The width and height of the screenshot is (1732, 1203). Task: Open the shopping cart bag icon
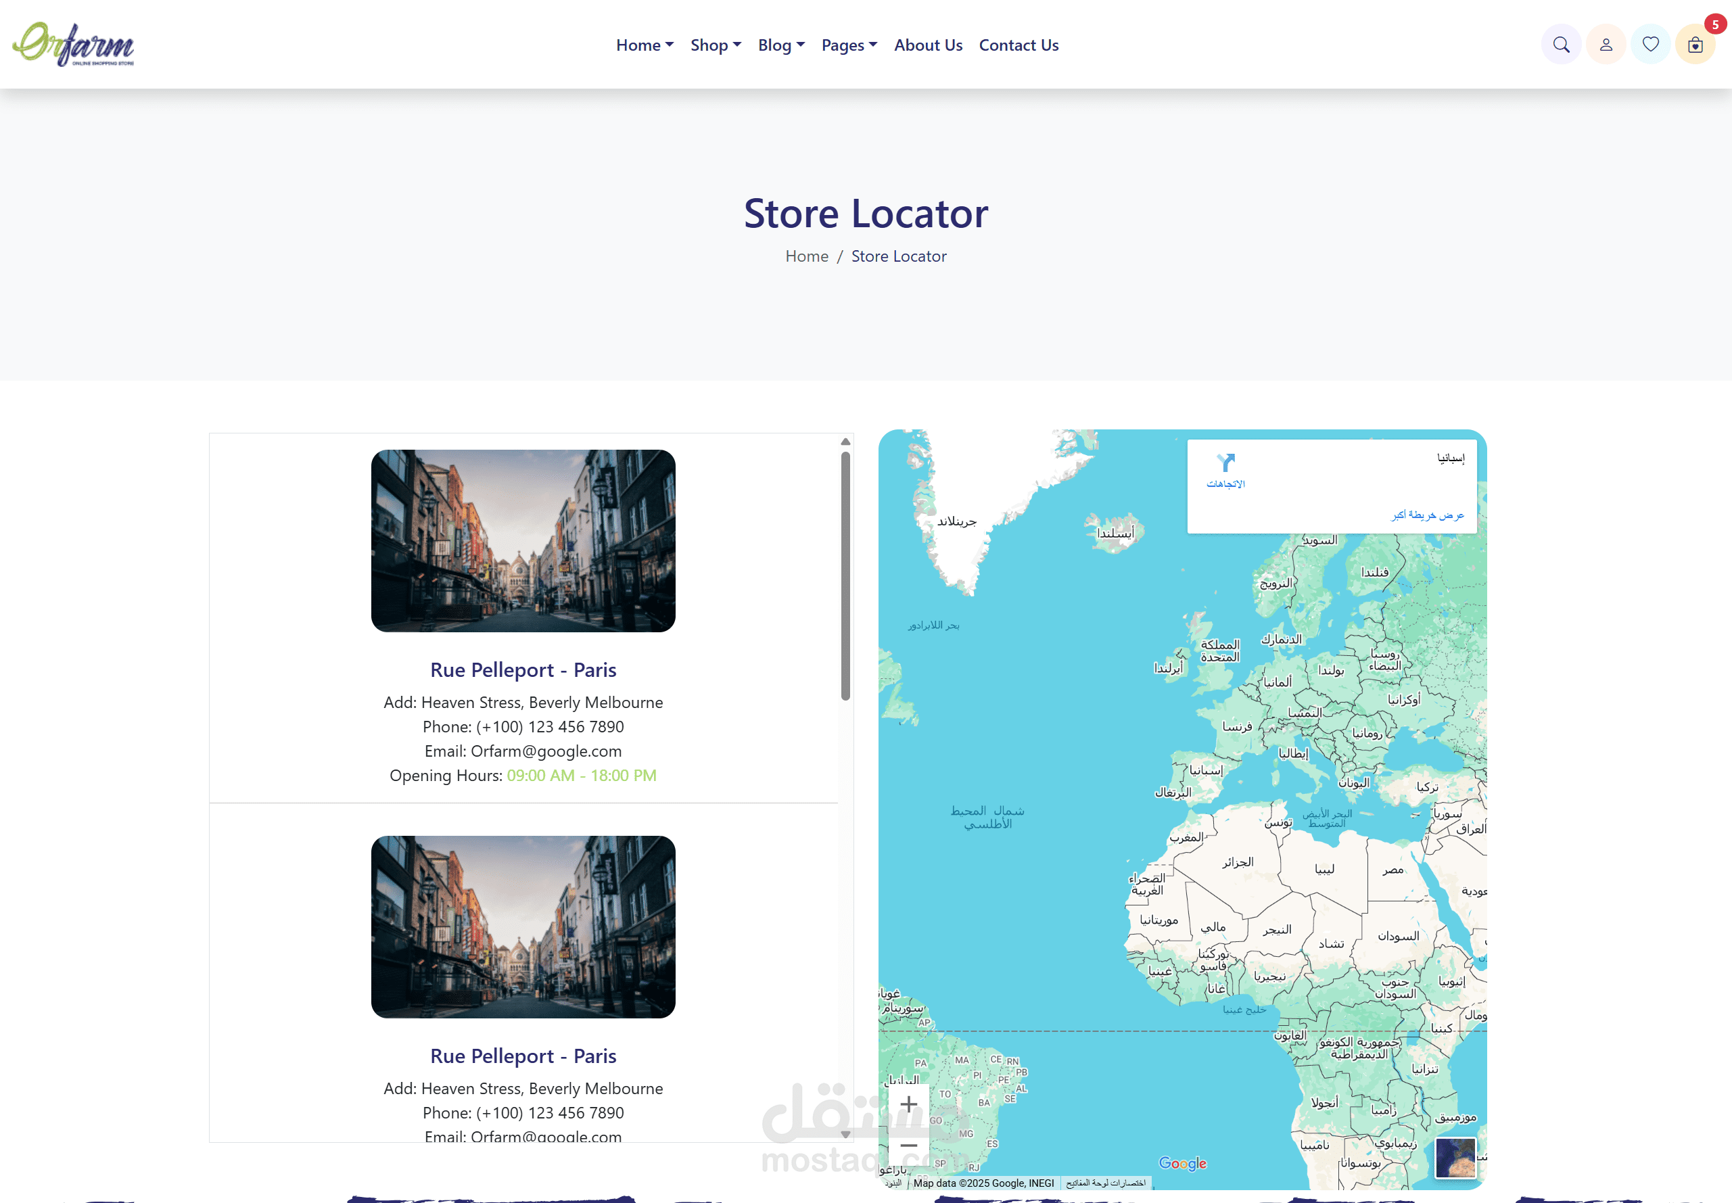click(x=1694, y=45)
